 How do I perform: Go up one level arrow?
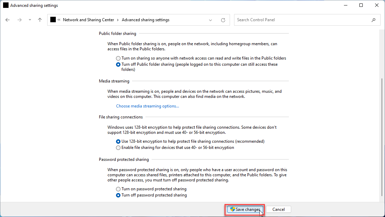(40, 20)
